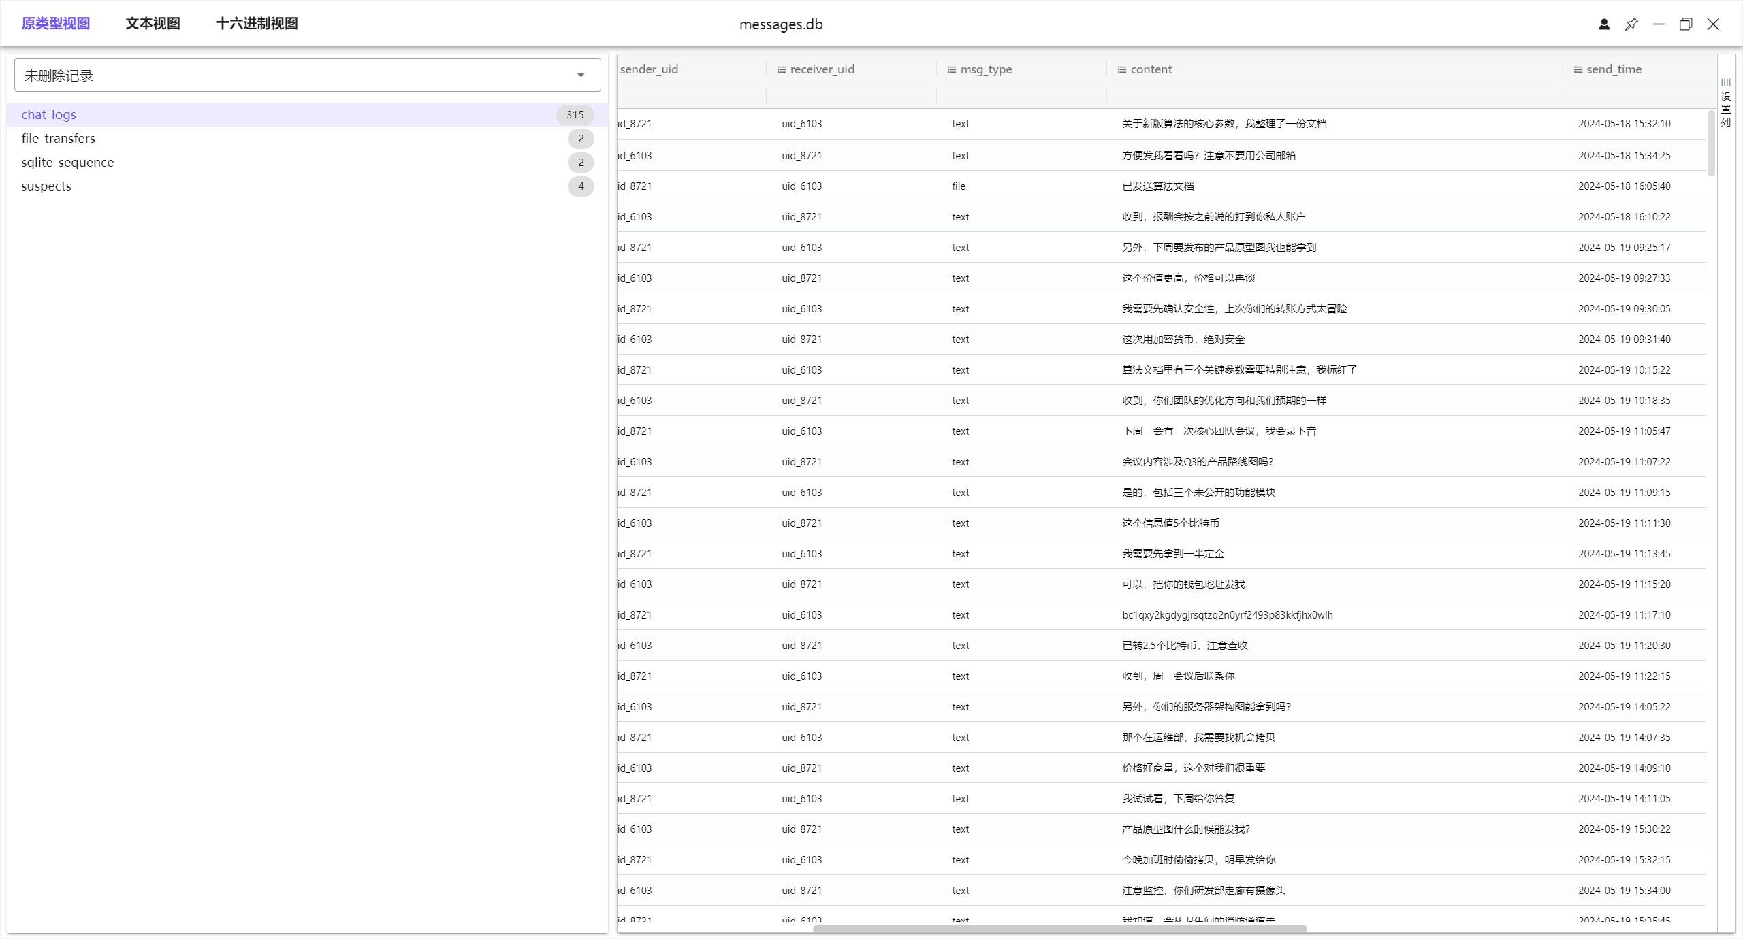
Task: Click the user account icon
Action: (1604, 24)
